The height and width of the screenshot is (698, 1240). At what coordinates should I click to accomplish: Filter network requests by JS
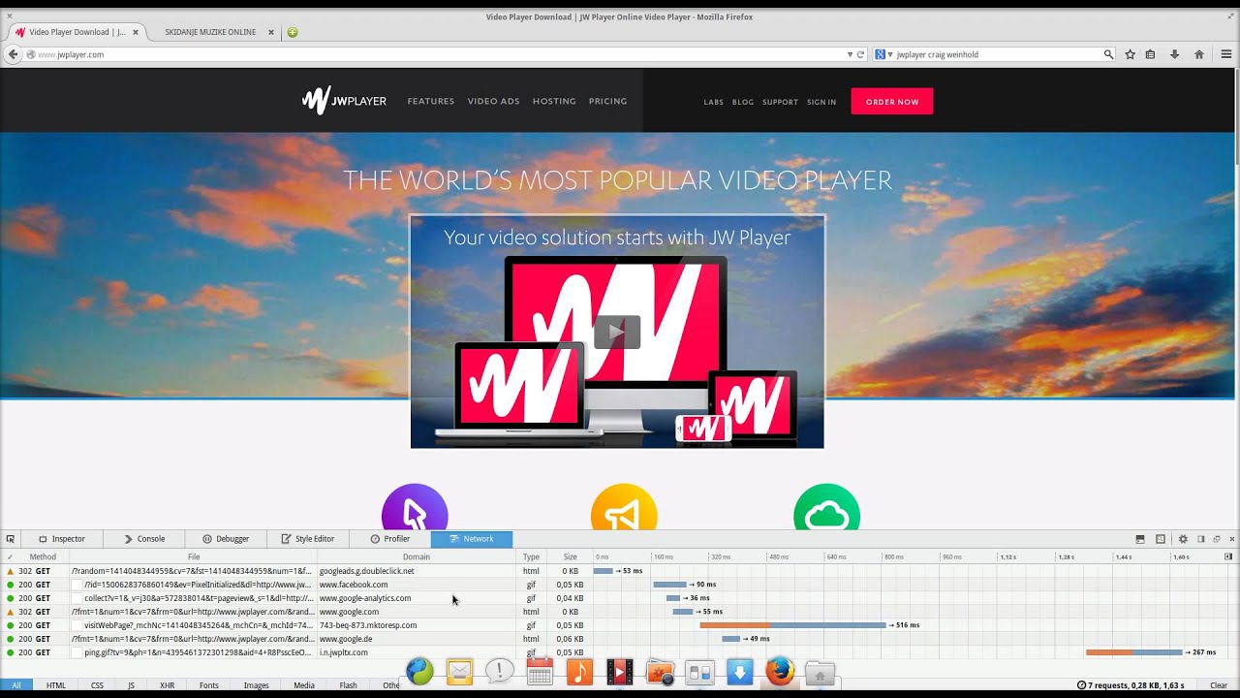[131, 685]
